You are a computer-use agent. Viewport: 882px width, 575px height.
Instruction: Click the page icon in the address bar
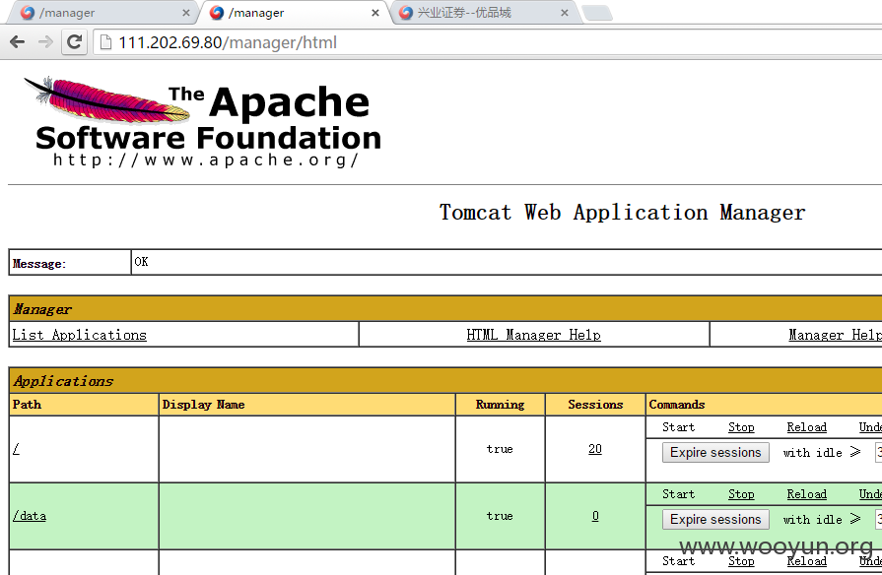(x=105, y=42)
